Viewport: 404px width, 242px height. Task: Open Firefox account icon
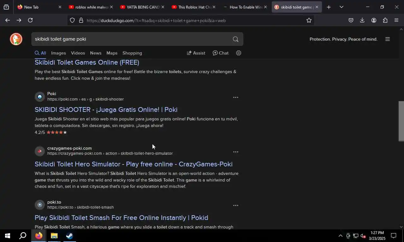pos(374,20)
